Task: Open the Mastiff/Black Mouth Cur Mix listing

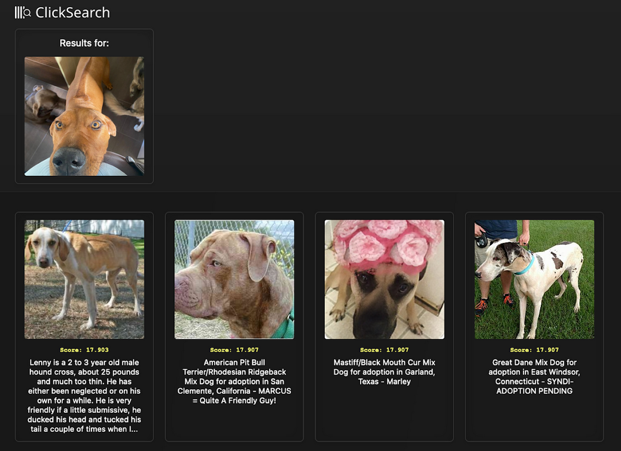Action: [385, 367]
